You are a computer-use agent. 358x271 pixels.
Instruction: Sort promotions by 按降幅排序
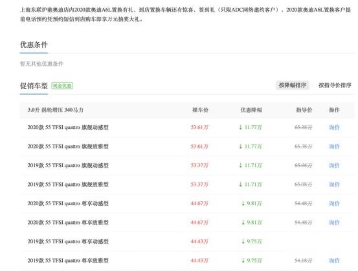tap(292, 85)
